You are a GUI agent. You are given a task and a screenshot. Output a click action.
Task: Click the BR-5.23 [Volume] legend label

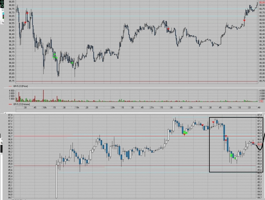[22, 104]
